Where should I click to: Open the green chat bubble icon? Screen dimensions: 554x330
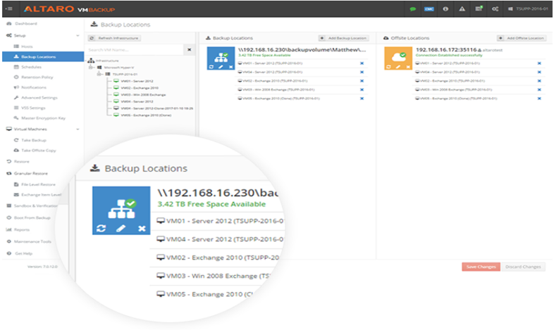[x=412, y=9]
